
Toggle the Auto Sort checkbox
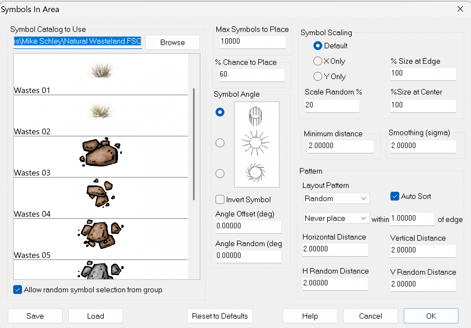(x=395, y=196)
